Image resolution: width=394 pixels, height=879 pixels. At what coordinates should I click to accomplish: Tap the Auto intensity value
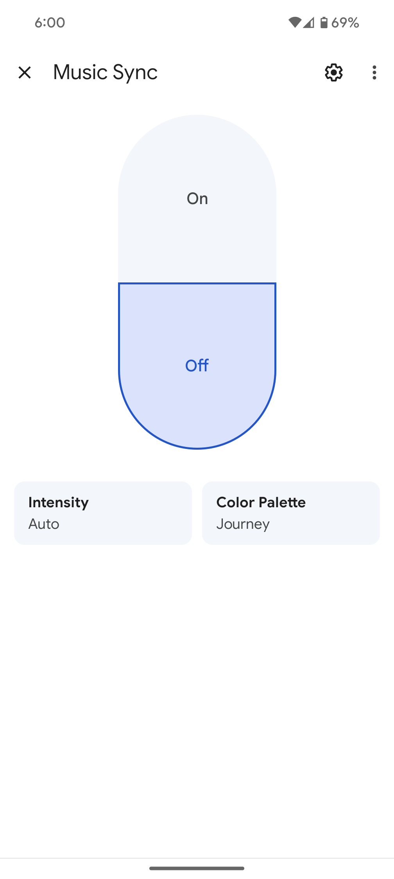(x=44, y=524)
